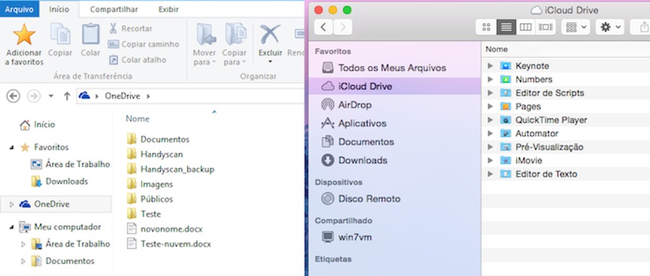Switch Finder to icon view
The image size is (650, 276).
click(x=486, y=27)
